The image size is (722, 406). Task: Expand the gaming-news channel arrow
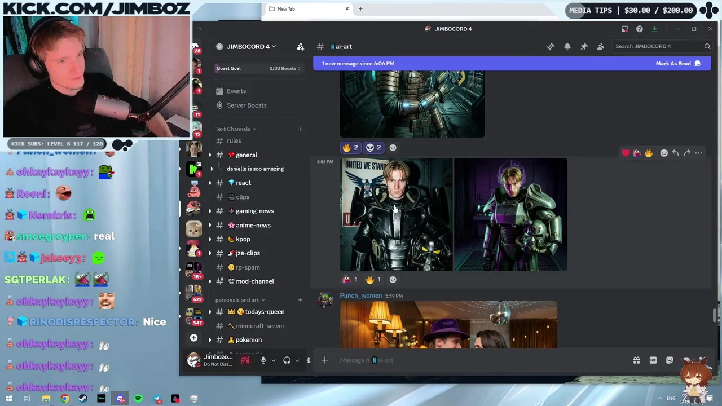[x=210, y=211]
